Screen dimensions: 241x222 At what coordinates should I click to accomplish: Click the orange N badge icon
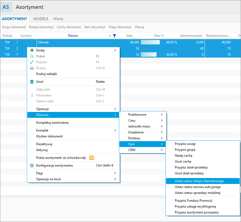pos(92,158)
